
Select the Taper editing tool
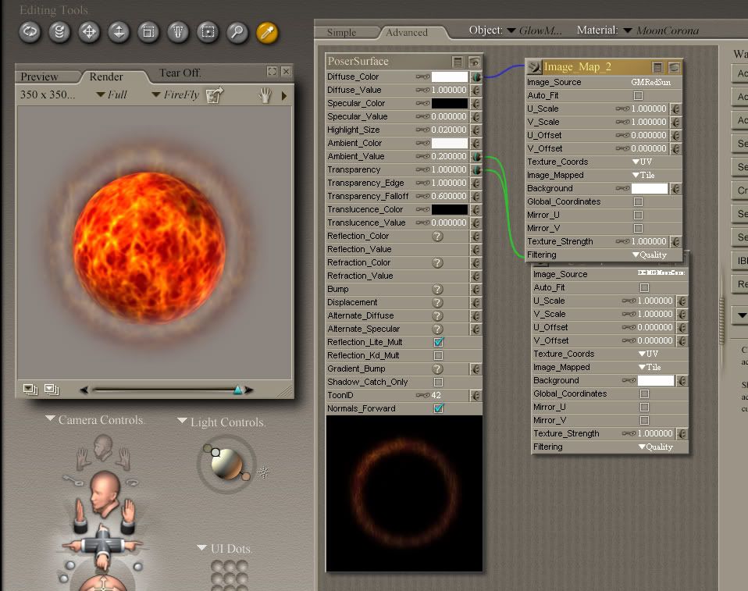coord(178,32)
